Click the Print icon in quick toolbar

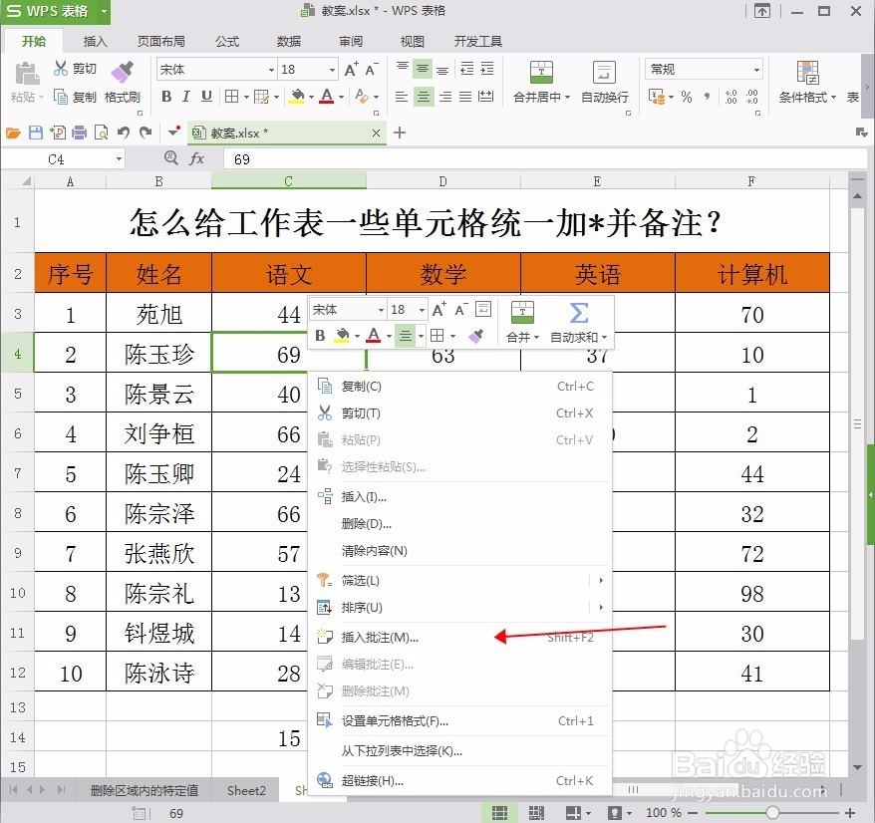pos(80,133)
